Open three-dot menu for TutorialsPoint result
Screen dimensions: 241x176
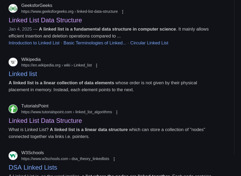(117, 112)
